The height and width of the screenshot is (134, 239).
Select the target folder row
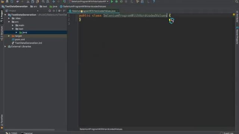(35, 36)
